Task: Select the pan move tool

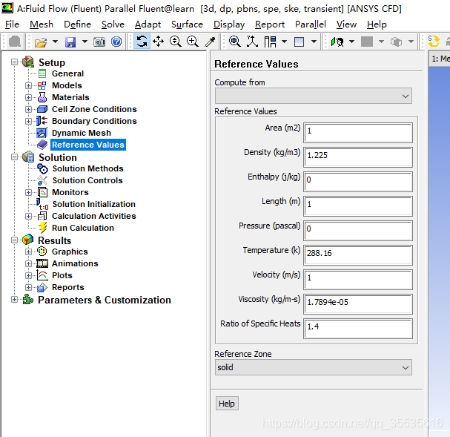Action: pyautogui.click(x=158, y=42)
